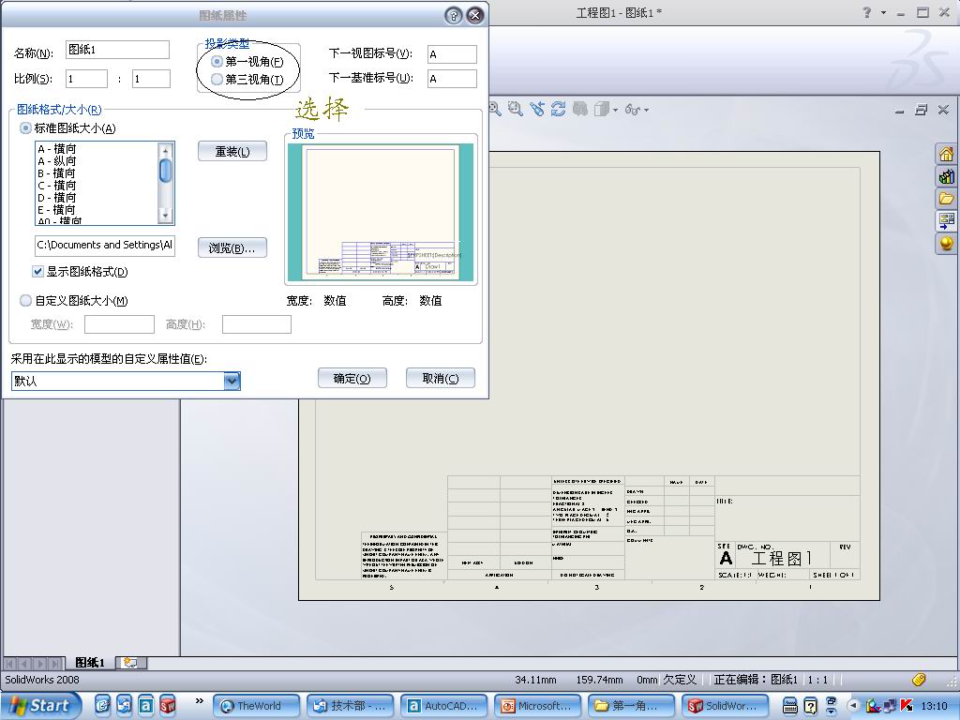Expand the Display Style dropdown arrow

pos(615,111)
